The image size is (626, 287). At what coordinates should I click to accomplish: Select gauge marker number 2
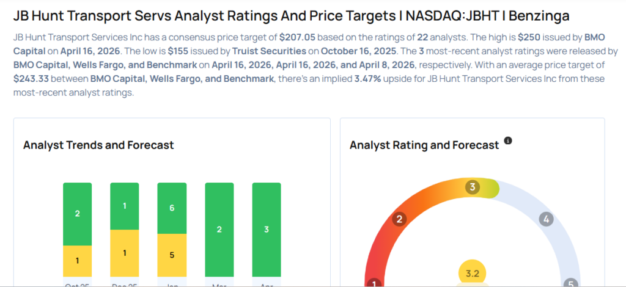point(400,219)
